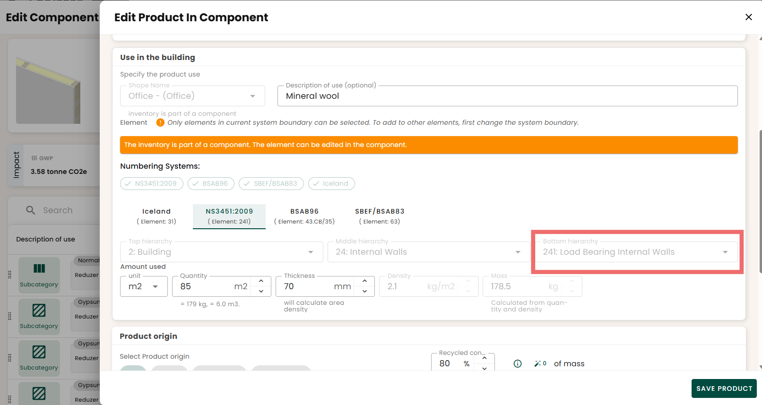The image size is (762, 405).
Task: Click the Description of use text field
Action: pos(507,96)
